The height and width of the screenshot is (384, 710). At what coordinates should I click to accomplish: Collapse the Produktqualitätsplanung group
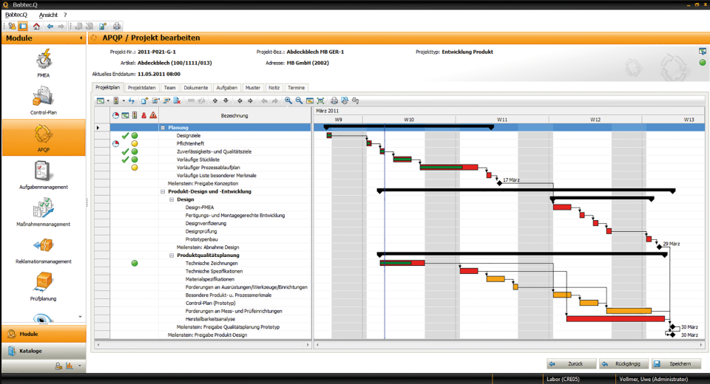pyautogui.click(x=172, y=256)
